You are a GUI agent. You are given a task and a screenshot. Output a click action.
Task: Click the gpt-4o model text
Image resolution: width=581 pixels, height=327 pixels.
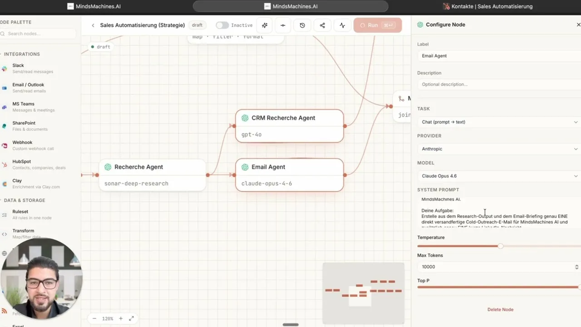pyautogui.click(x=251, y=134)
